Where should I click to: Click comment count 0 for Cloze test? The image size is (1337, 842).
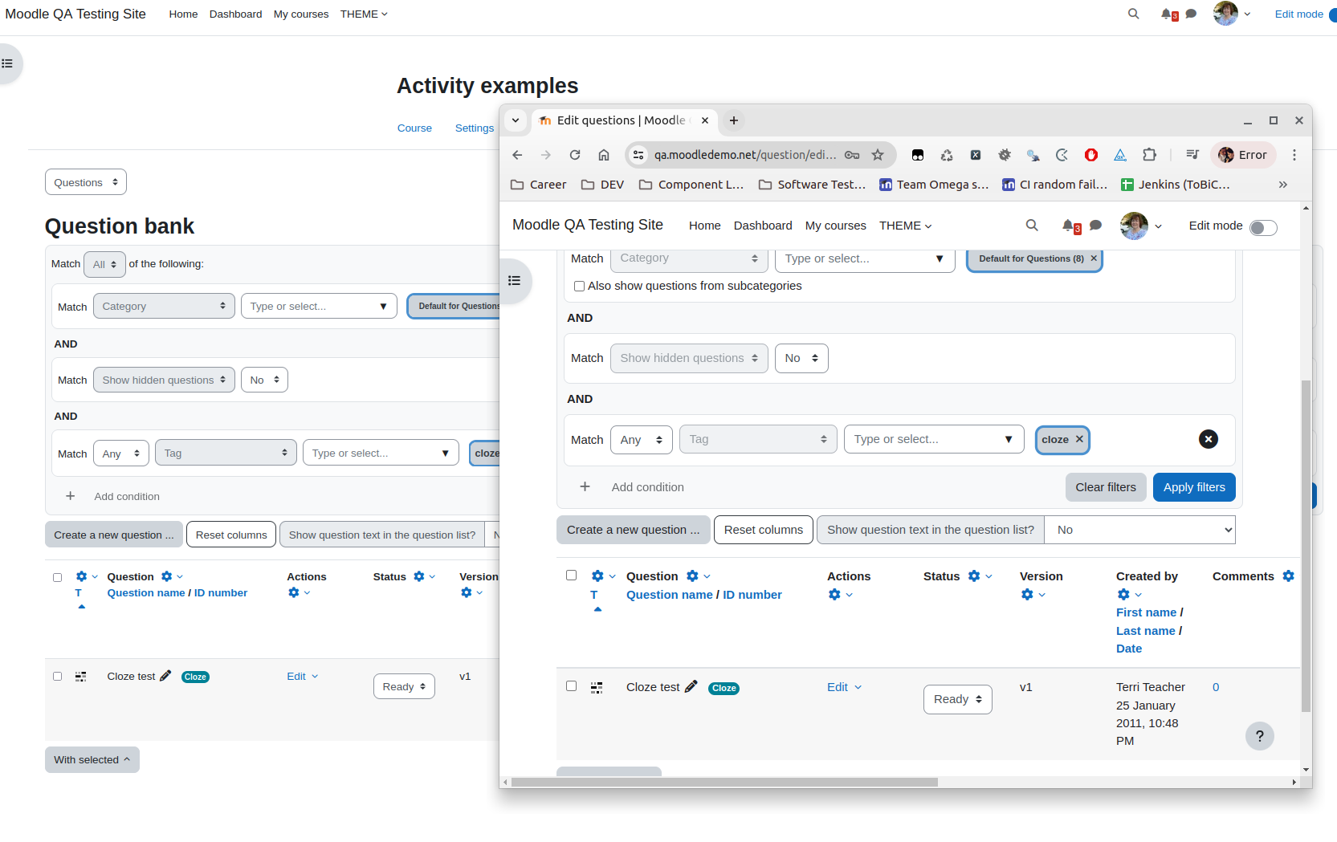pyautogui.click(x=1216, y=687)
